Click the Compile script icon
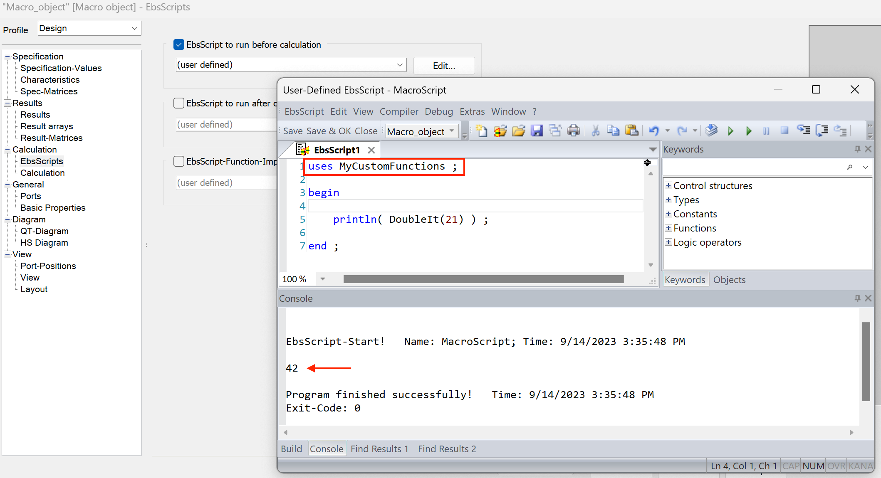This screenshot has height=478, width=881. (712, 131)
